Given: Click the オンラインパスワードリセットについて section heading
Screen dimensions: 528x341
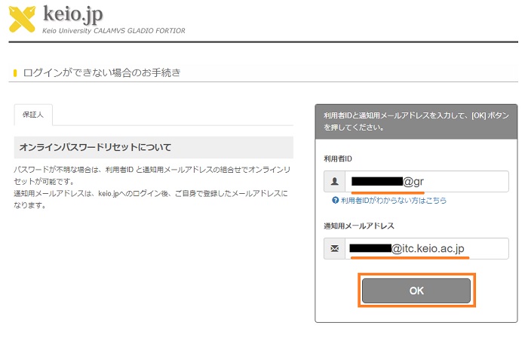Looking at the screenshot, I should (95, 147).
